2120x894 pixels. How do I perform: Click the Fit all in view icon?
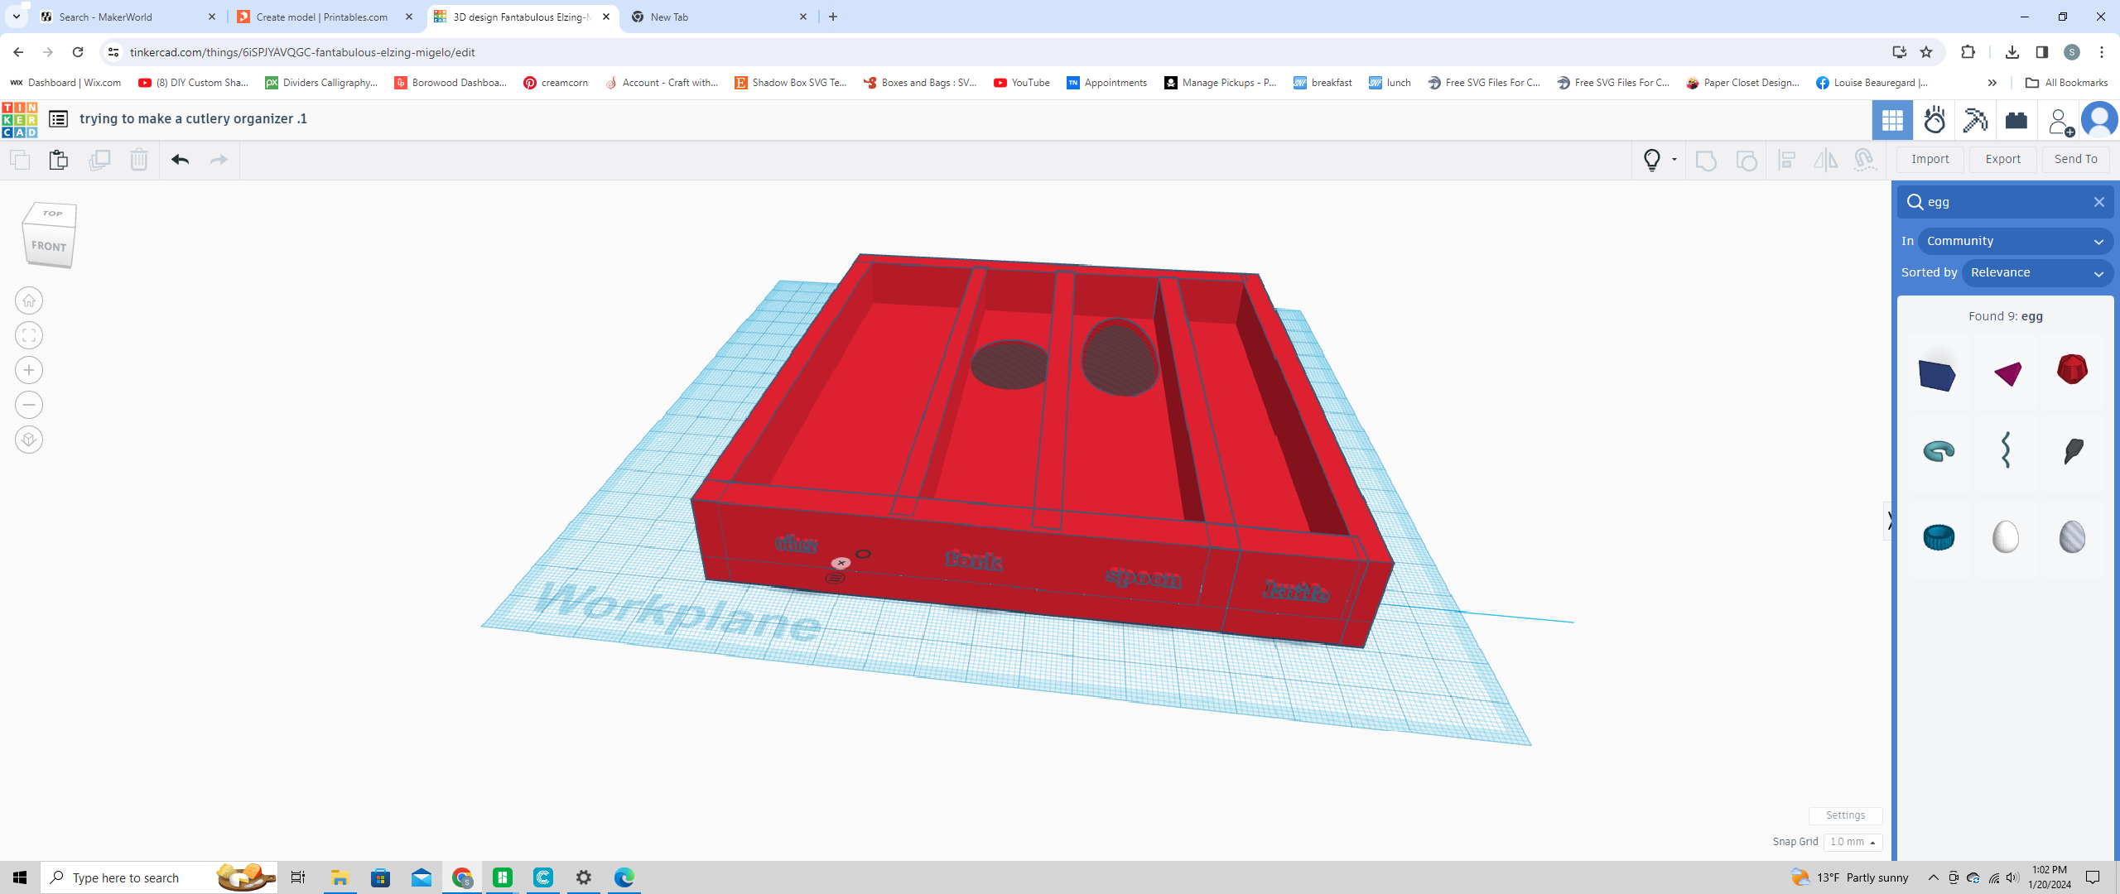[x=29, y=335]
